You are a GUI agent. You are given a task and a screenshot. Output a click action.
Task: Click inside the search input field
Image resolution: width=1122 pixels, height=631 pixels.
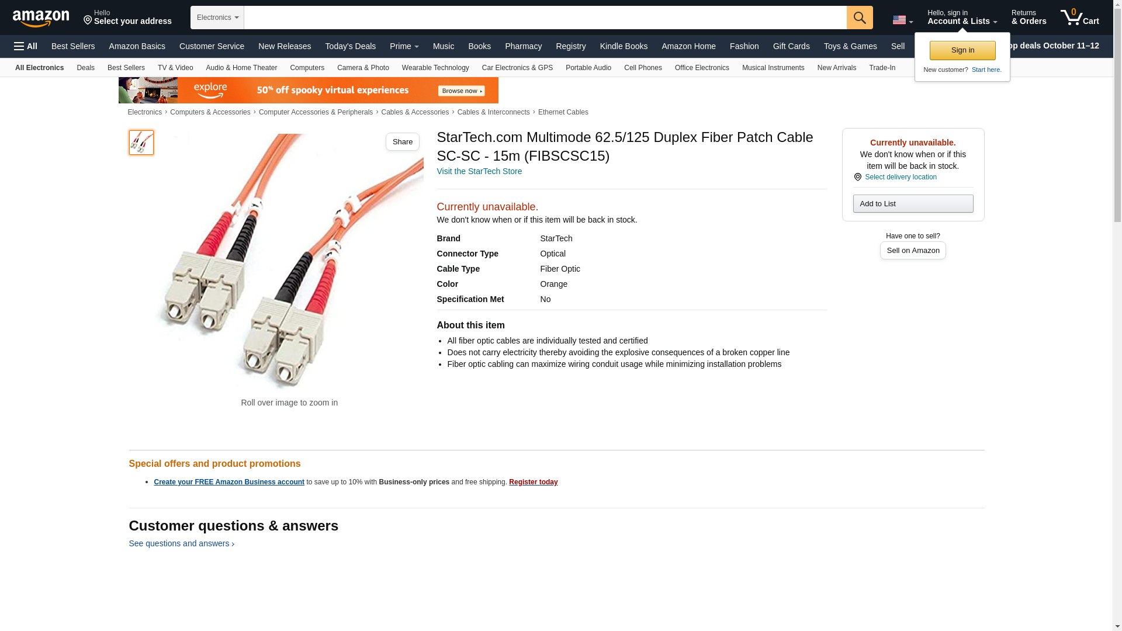[x=545, y=18]
